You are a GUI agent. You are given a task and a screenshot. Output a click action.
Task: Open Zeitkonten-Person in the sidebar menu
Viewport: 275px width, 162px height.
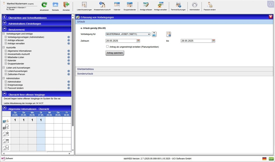16,74
